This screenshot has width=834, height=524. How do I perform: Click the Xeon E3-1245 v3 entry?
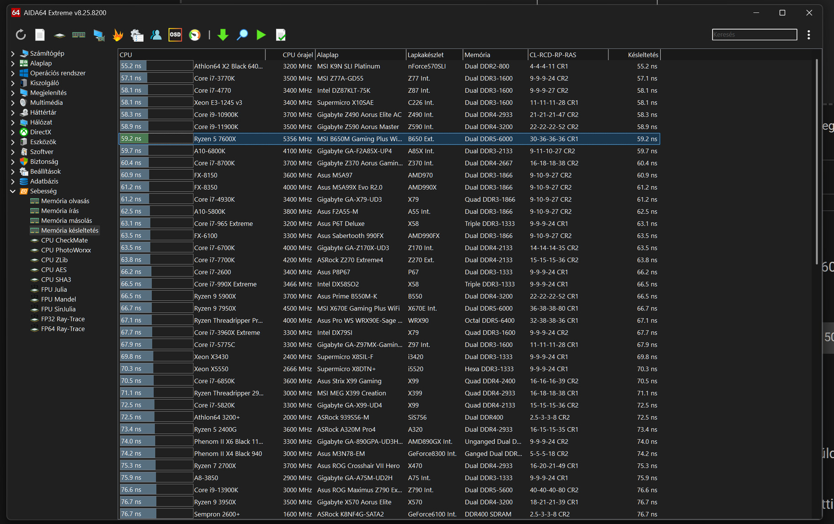click(x=218, y=103)
